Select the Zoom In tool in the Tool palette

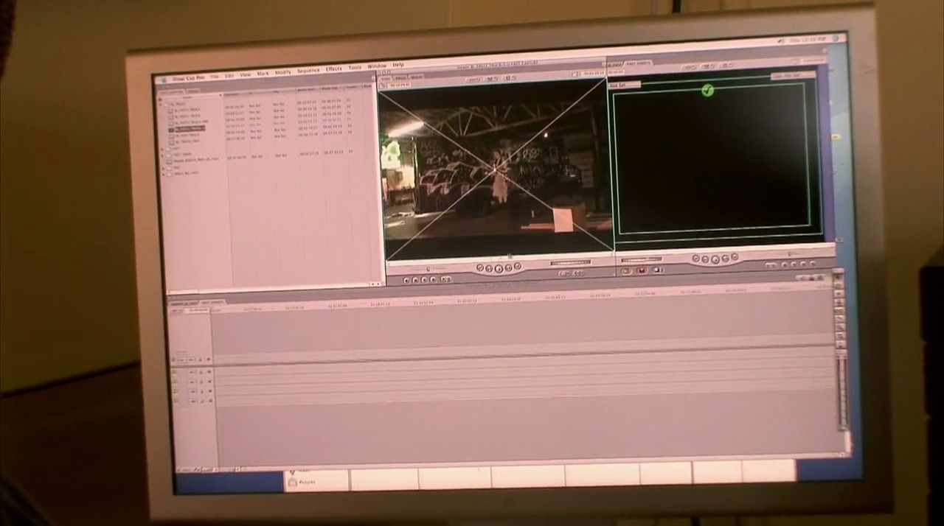click(840, 326)
